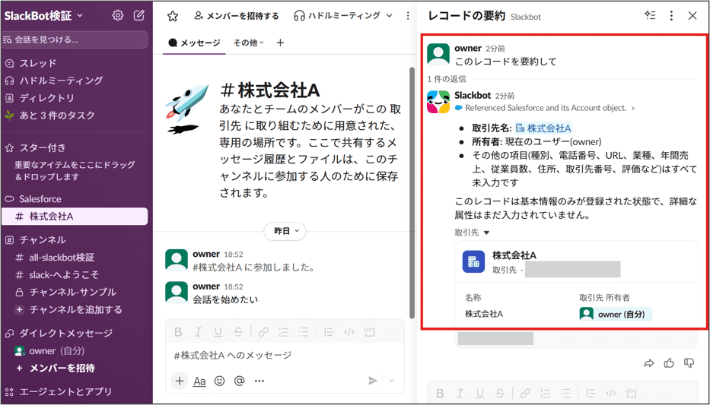
Task: Apply strikethrough in channel message composer
Action: [238, 332]
